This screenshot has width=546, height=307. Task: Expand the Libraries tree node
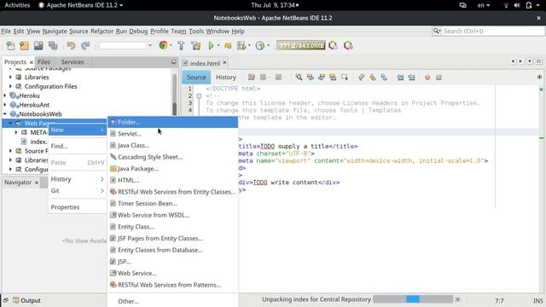10,78
